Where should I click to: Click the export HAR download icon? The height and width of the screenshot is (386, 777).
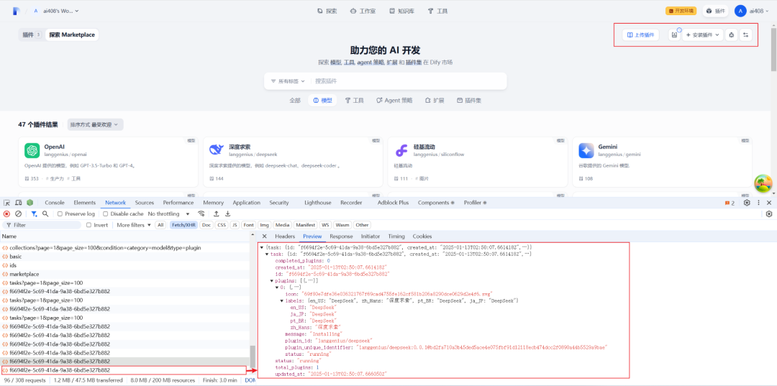pyautogui.click(x=228, y=213)
